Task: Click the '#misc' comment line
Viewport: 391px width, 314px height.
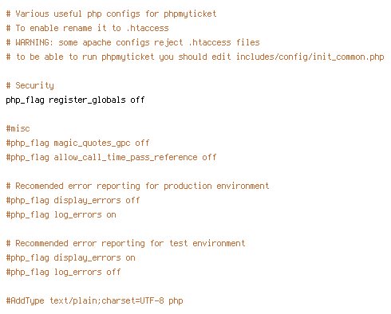Action: tap(18, 128)
